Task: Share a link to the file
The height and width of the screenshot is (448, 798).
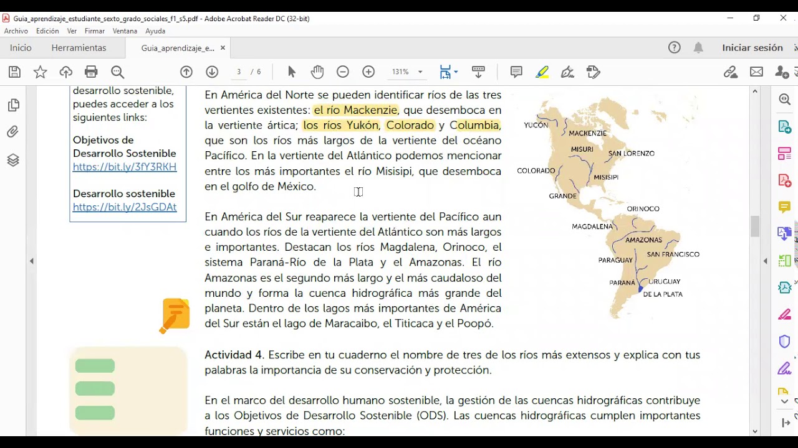Action: 731,72
